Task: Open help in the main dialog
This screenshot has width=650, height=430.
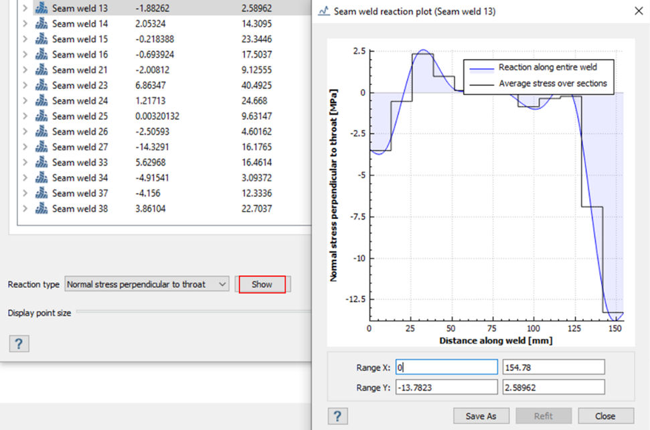Action: [x=19, y=344]
